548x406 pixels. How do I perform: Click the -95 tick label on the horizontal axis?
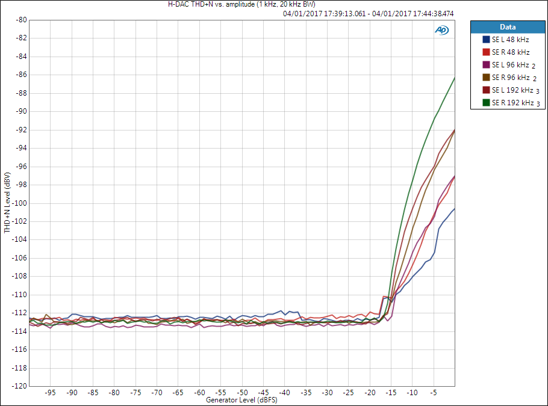pyautogui.click(x=51, y=393)
